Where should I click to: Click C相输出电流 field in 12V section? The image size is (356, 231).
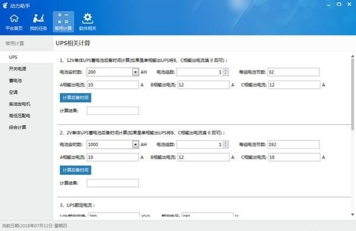pos(294,85)
